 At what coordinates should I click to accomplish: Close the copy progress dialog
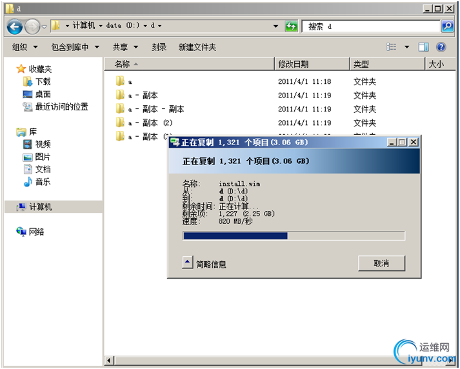(414, 143)
